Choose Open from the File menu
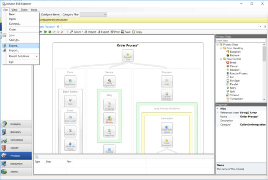This screenshot has height=180, width=268. (x=21, y=19)
